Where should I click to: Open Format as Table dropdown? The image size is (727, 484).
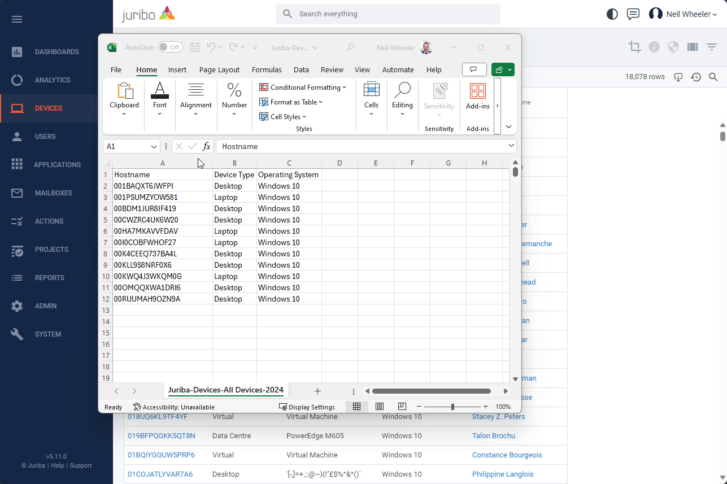[x=291, y=102]
